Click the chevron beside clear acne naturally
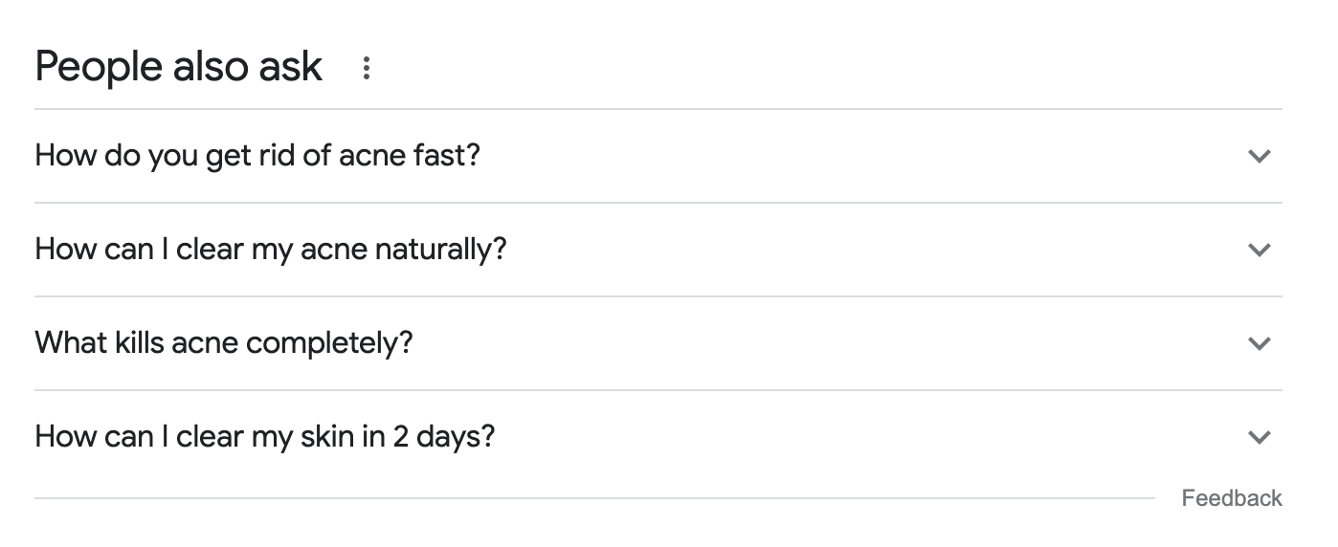 (1260, 250)
